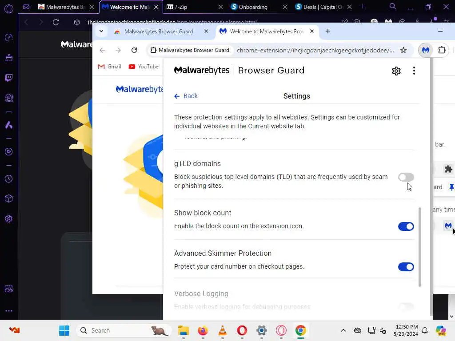Select Welcome to Malwarebytes Chrome tab

click(x=266, y=32)
